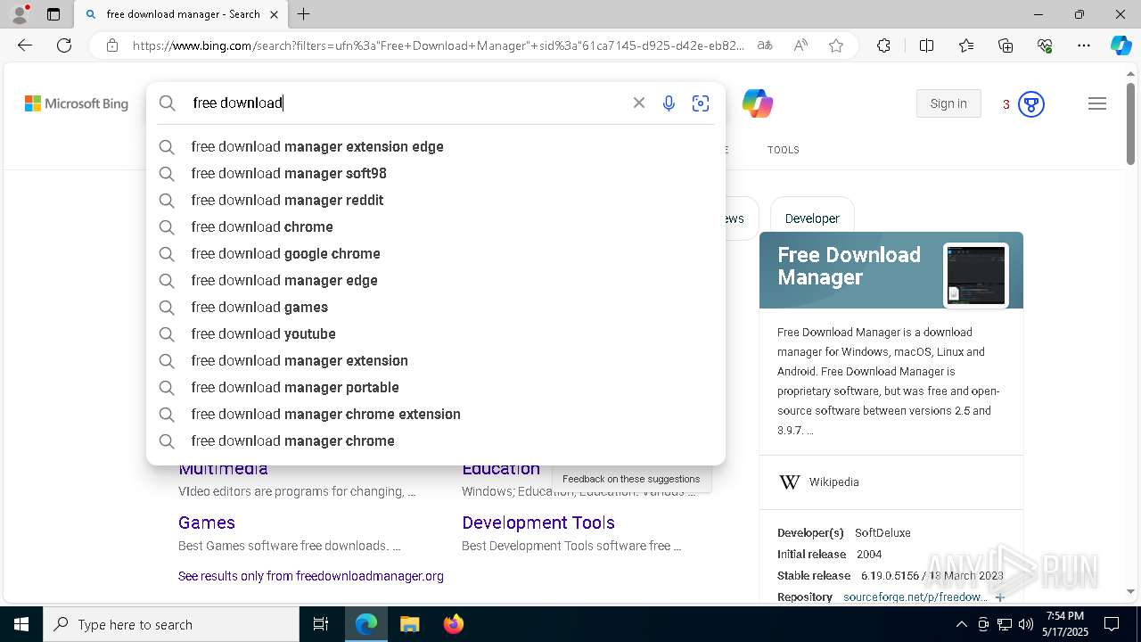Open the Multimedia category link
The height and width of the screenshot is (642, 1141).
click(223, 469)
